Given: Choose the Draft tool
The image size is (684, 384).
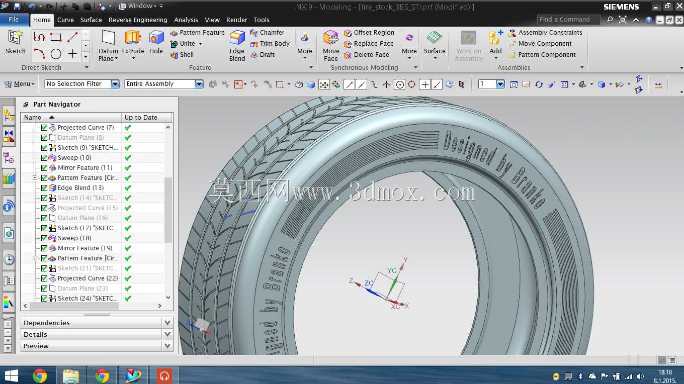Looking at the screenshot, I should point(263,55).
